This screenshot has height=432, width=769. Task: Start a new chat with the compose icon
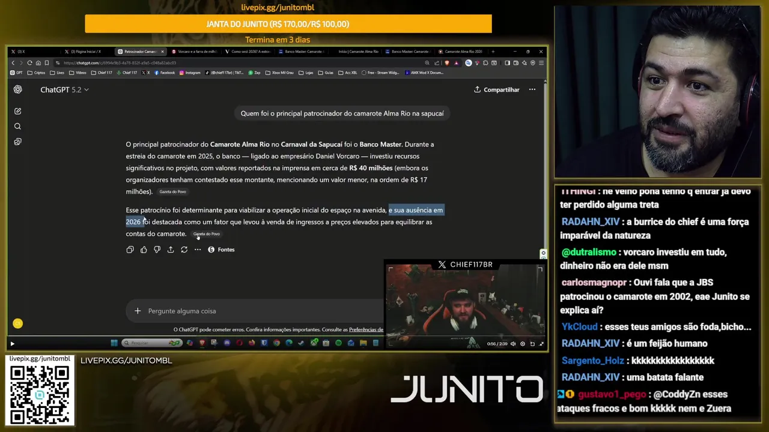17,111
